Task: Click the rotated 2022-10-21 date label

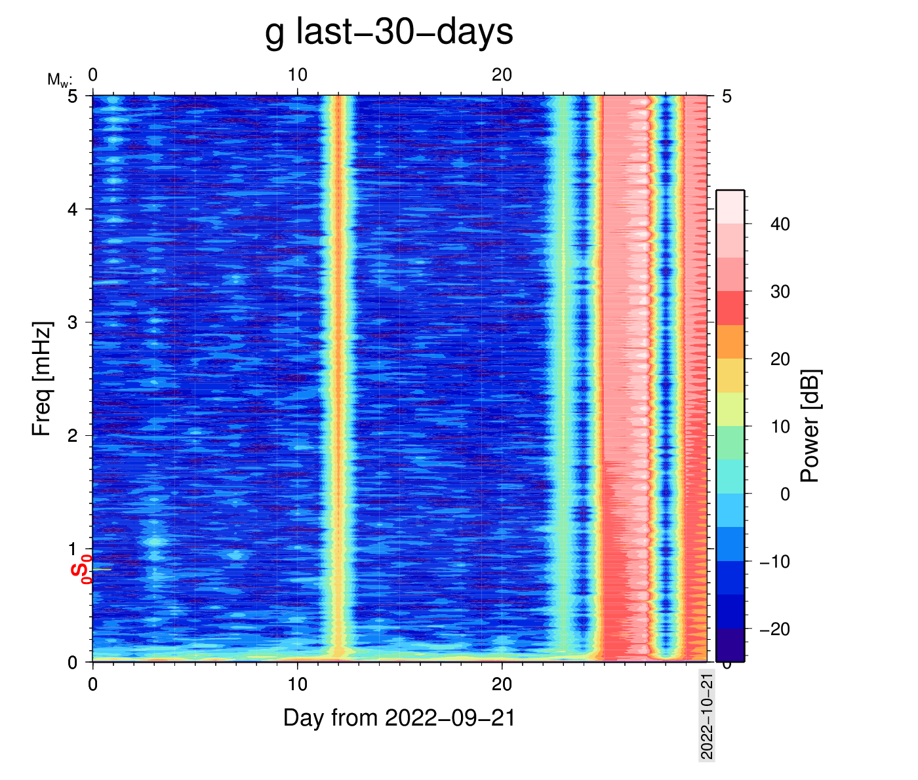Action: pyautogui.click(x=707, y=715)
